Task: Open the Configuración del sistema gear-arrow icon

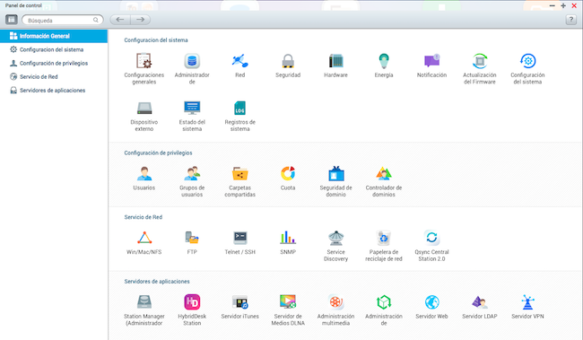Action: coord(527,61)
